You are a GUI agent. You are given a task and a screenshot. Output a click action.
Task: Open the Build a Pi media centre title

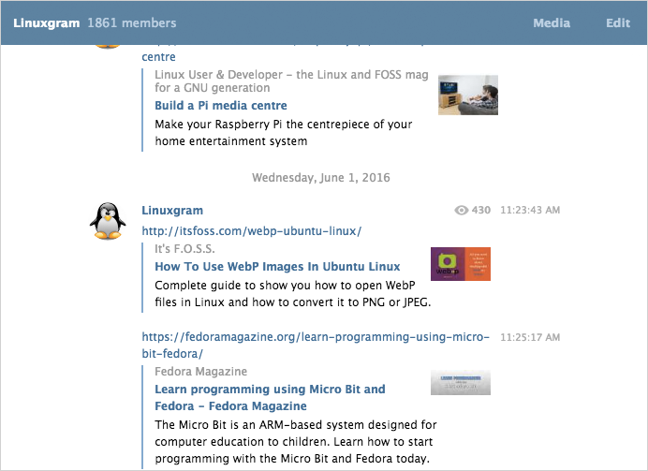tap(221, 106)
